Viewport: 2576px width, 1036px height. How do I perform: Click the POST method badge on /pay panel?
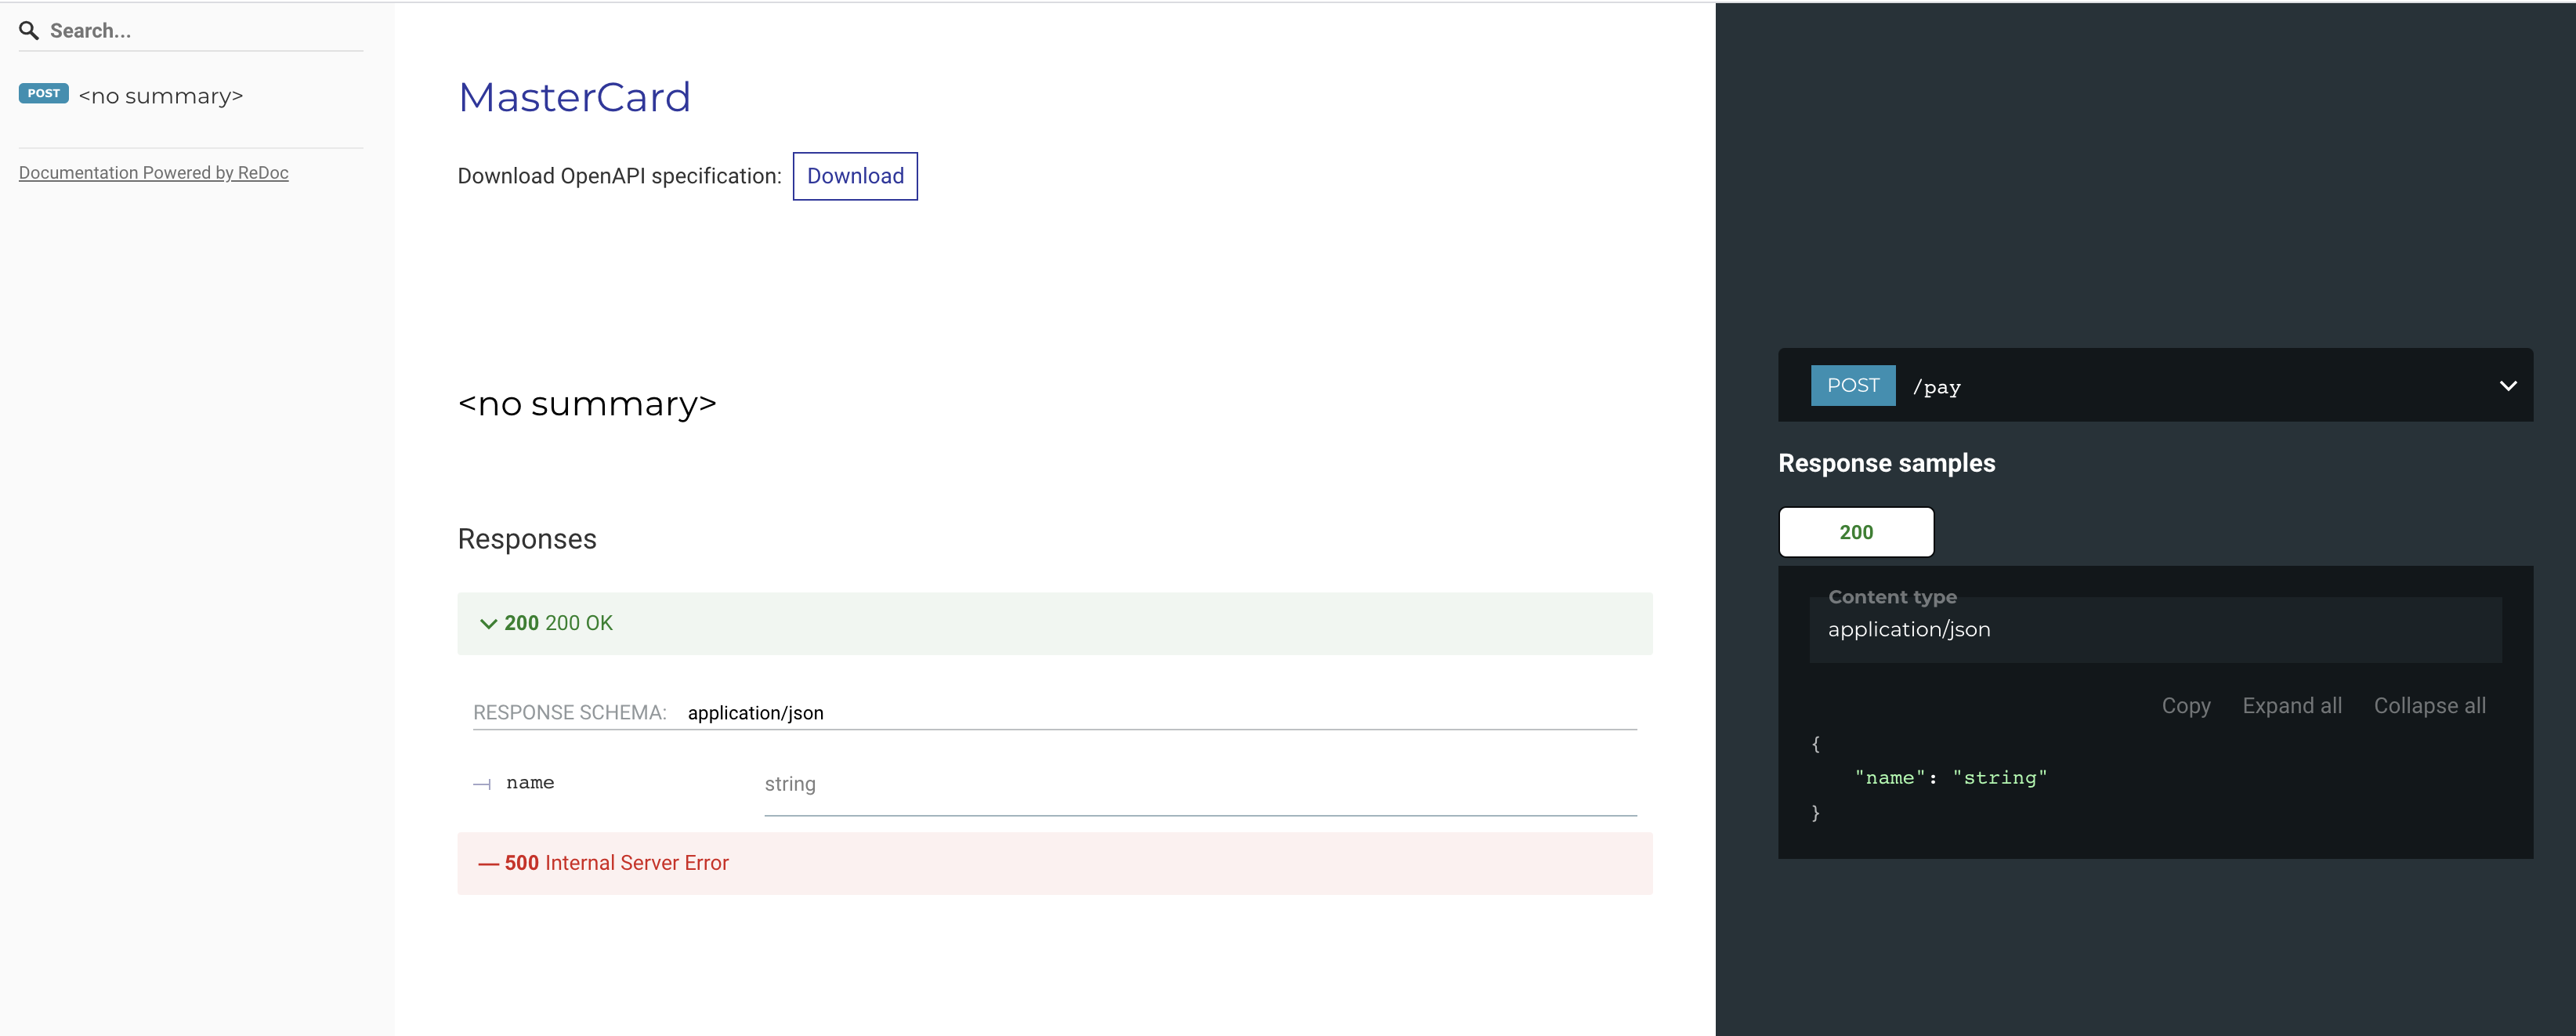[x=1853, y=385]
